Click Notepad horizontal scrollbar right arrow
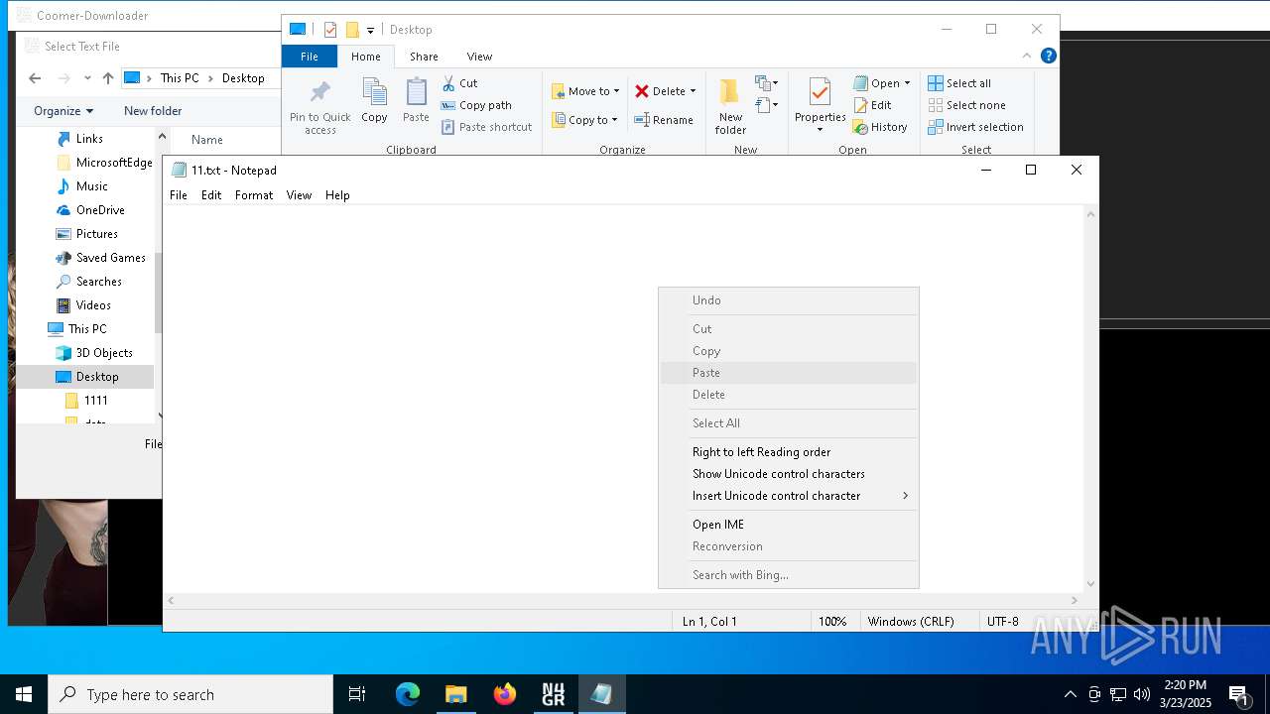This screenshot has width=1270, height=714. tap(1075, 601)
